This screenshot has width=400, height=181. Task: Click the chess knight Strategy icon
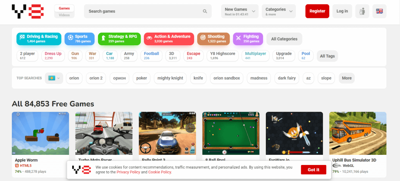103,38
